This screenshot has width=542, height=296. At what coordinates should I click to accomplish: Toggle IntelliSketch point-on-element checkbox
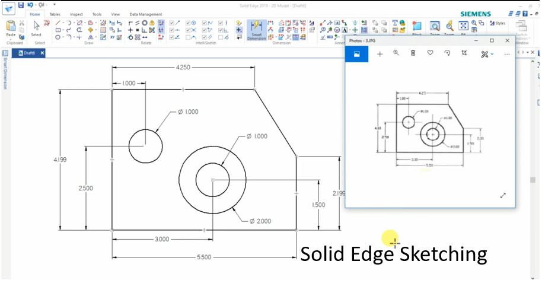(x=172, y=37)
